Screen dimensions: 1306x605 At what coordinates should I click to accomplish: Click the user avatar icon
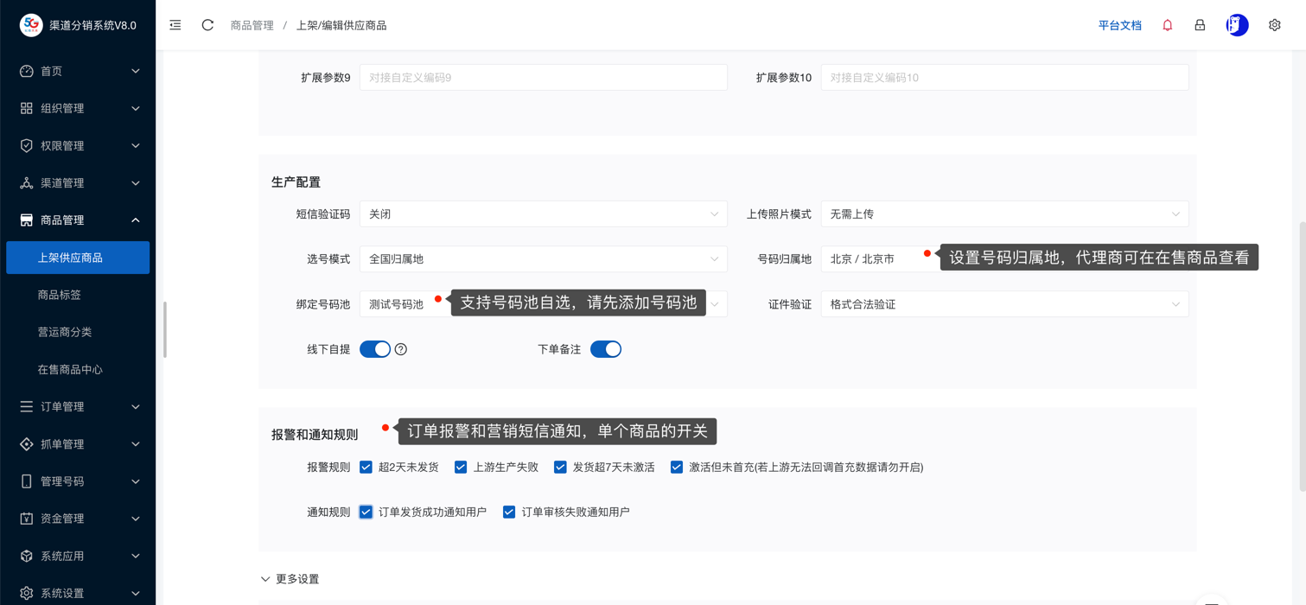click(x=1237, y=25)
